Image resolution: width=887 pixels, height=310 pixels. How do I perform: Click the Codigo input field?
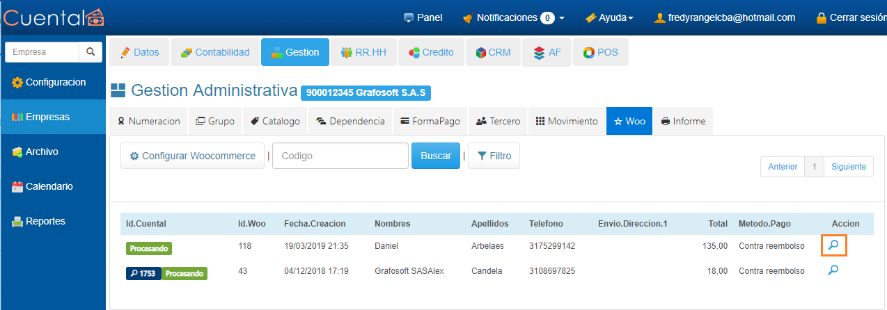click(x=340, y=156)
